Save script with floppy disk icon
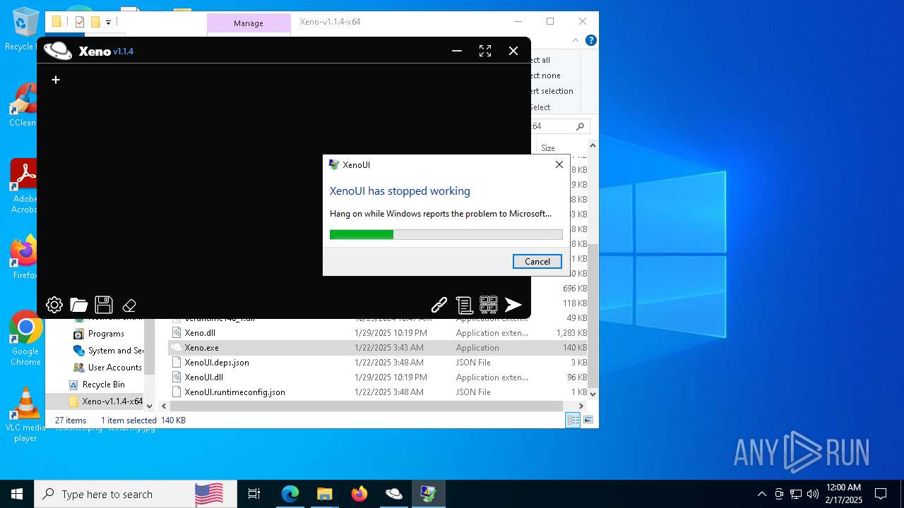The height and width of the screenshot is (508, 904). tap(104, 305)
